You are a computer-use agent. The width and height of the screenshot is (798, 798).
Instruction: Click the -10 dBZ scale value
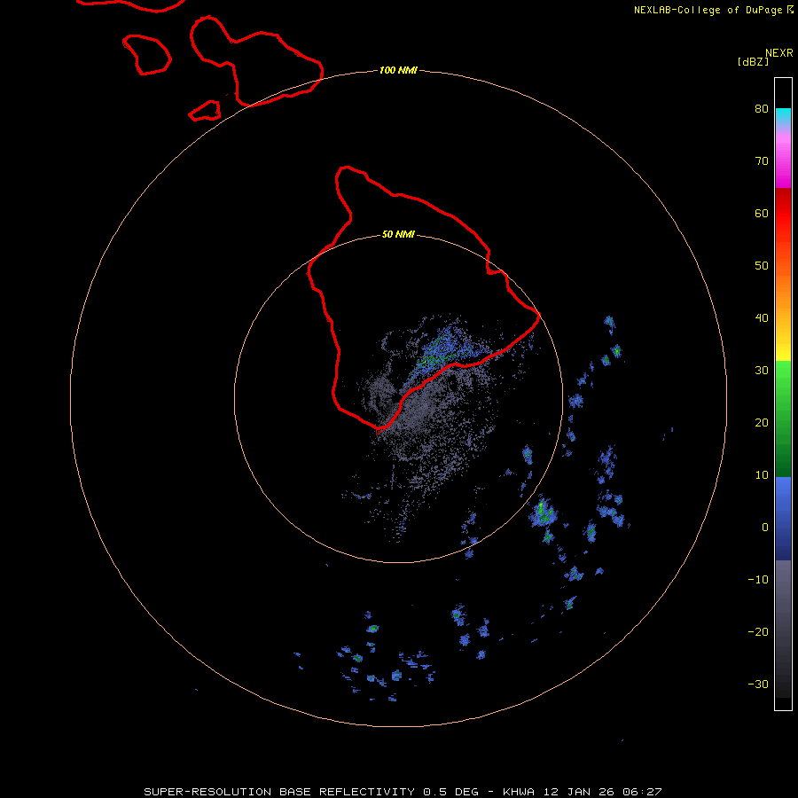click(758, 580)
